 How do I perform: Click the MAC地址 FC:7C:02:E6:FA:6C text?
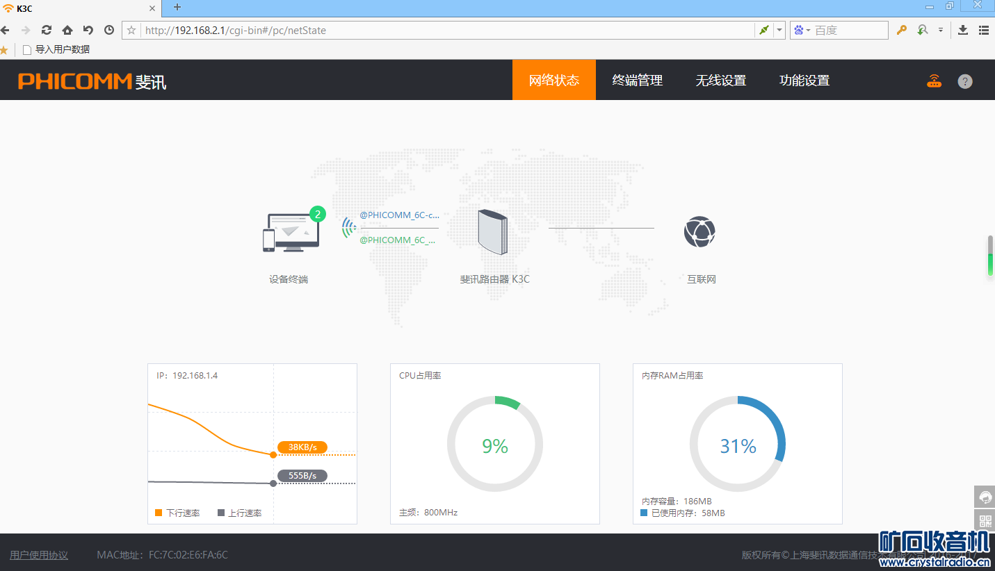(163, 555)
